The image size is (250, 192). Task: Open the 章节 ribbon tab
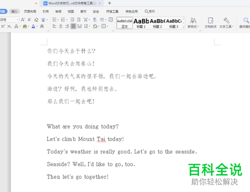(x=83, y=11)
